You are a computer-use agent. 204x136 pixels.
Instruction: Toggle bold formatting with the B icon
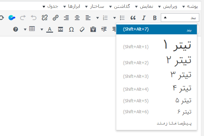pyautogui.click(x=155, y=18)
